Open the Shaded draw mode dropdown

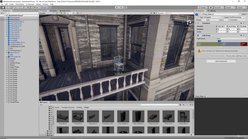tap(47, 13)
